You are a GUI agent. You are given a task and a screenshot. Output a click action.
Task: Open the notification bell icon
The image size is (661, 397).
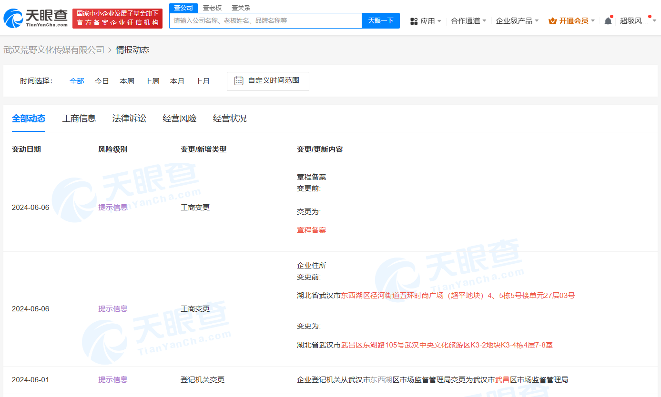pyautogui.click(x=608, y=21)
